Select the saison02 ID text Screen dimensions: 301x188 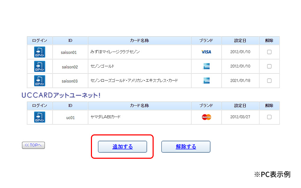(x=70, y=67)
